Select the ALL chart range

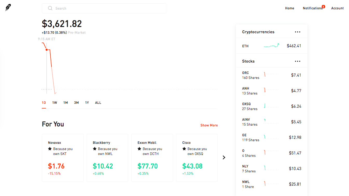[x=98, y=103]
